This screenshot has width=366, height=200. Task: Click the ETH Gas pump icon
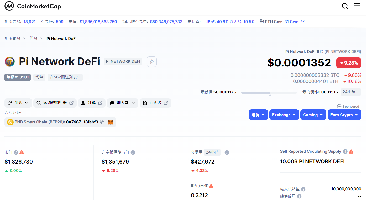click(x=262, y=22)
